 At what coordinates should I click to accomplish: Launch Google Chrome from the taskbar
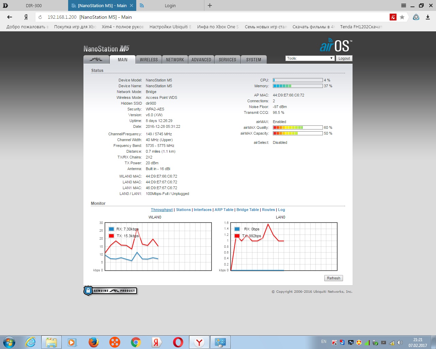136,342
